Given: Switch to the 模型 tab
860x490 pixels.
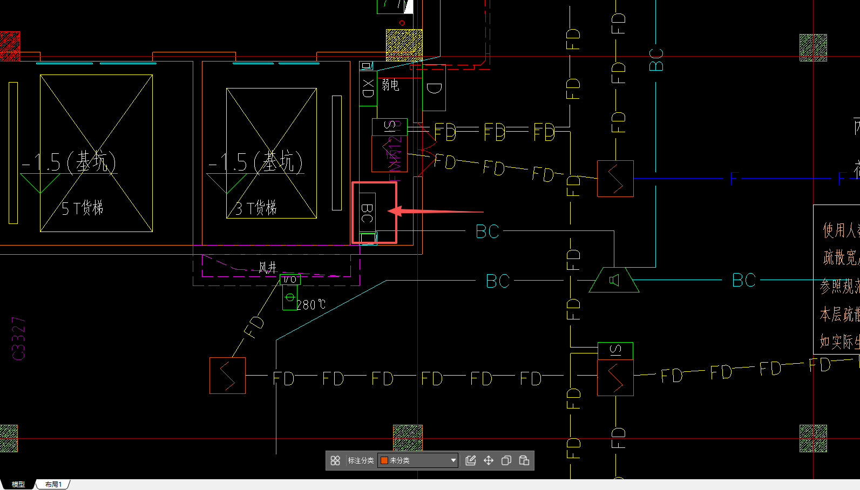Looking at the screenshot, I should [18, 485].
